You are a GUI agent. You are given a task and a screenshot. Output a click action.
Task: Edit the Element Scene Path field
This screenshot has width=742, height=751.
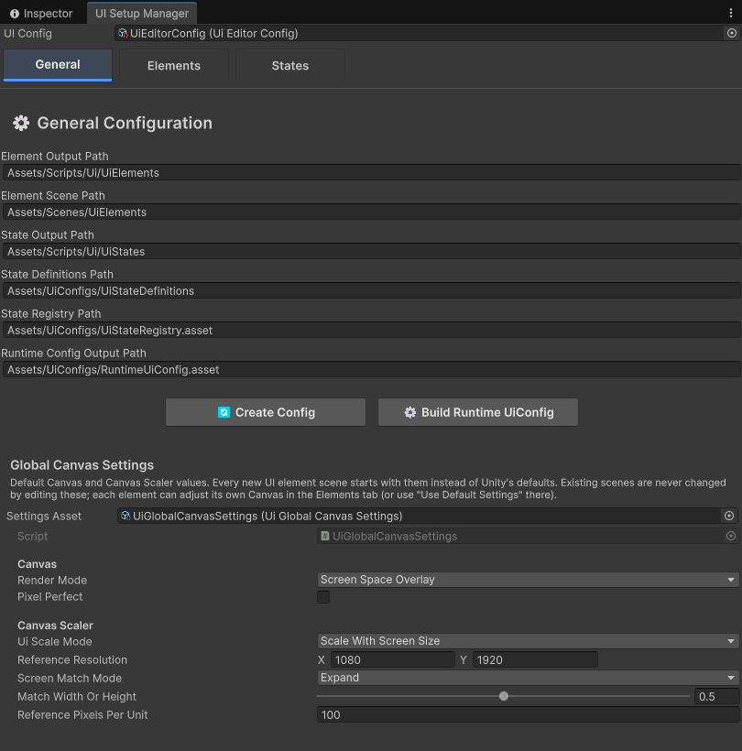coord(371,212)
